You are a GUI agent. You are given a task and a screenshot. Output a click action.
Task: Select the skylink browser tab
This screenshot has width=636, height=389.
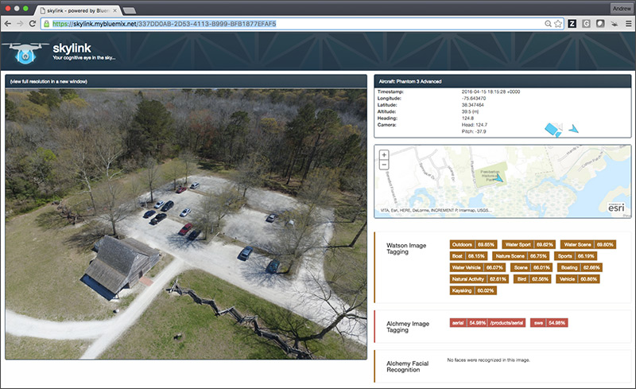pyautogui.click(x=77, y=10)
